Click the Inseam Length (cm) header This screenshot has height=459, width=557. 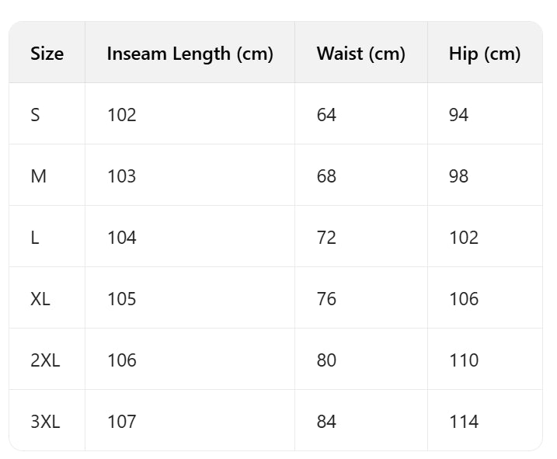pos(190,54)
